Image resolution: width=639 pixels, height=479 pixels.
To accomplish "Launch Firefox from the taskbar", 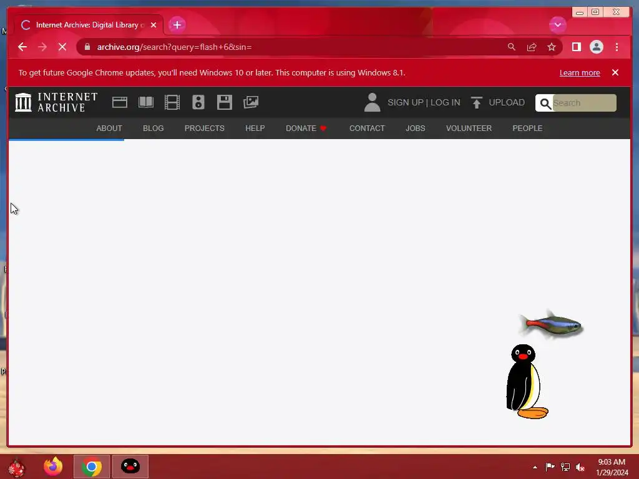I will [54, 467].
